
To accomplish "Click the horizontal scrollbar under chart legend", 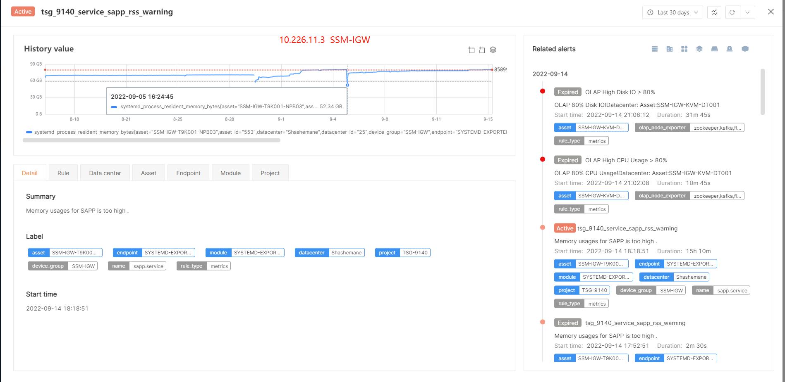I will [x=151, y=140].
